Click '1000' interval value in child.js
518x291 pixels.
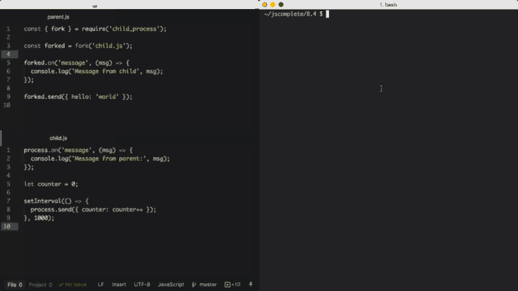click(x=41, y=218)
